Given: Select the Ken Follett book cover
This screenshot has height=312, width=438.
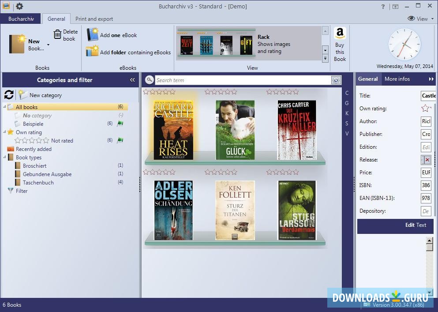Looking at the screenshot, I should click(x=235, y=210).
